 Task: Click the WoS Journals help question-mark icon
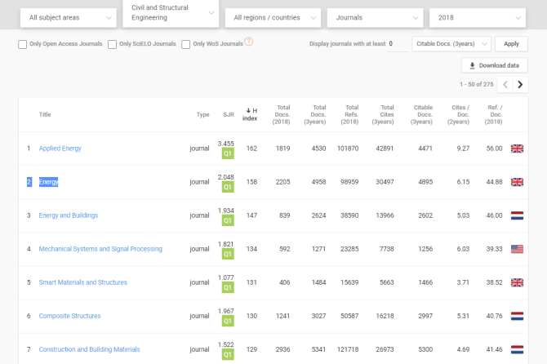(x=249, y=42)
